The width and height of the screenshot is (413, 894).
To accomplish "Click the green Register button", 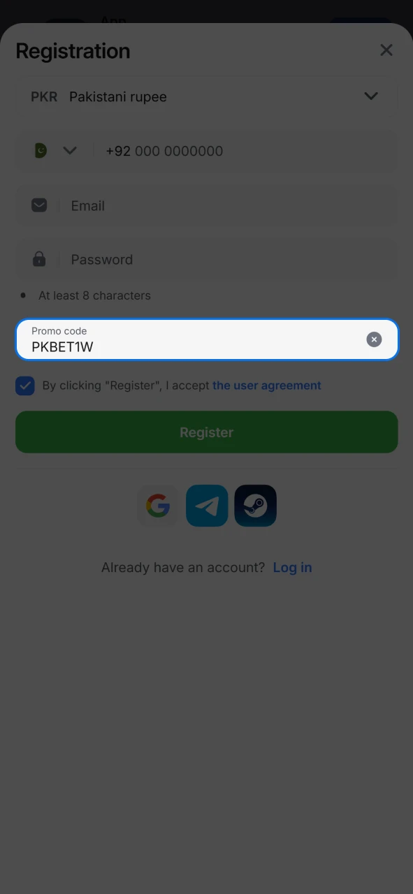I will click(207, 432).
